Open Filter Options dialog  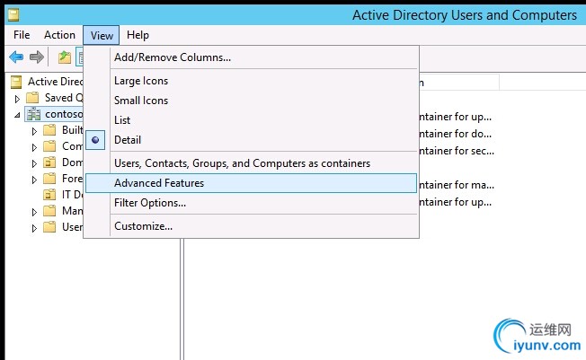[x=251, y=203]
